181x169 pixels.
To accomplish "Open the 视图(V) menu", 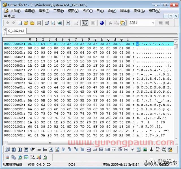I will click(73, 11).
